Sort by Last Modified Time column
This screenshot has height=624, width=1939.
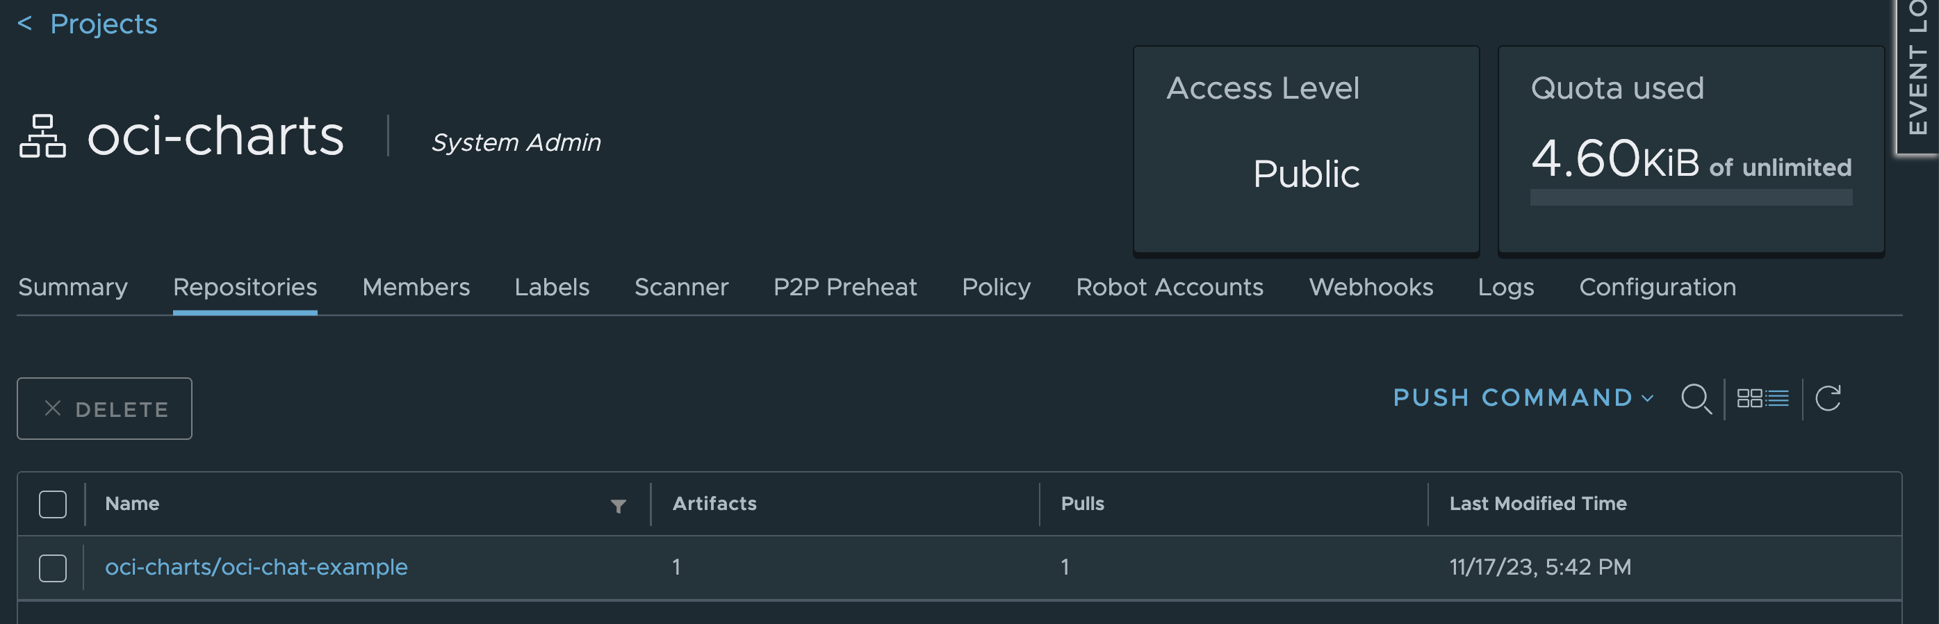pyautogui.click(x=1538, y=504)
